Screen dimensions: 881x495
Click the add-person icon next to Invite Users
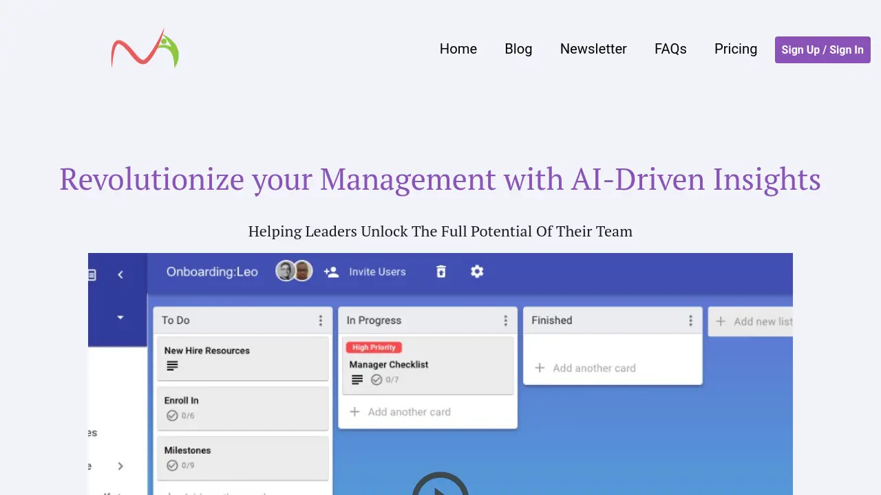tap(331, 272)
